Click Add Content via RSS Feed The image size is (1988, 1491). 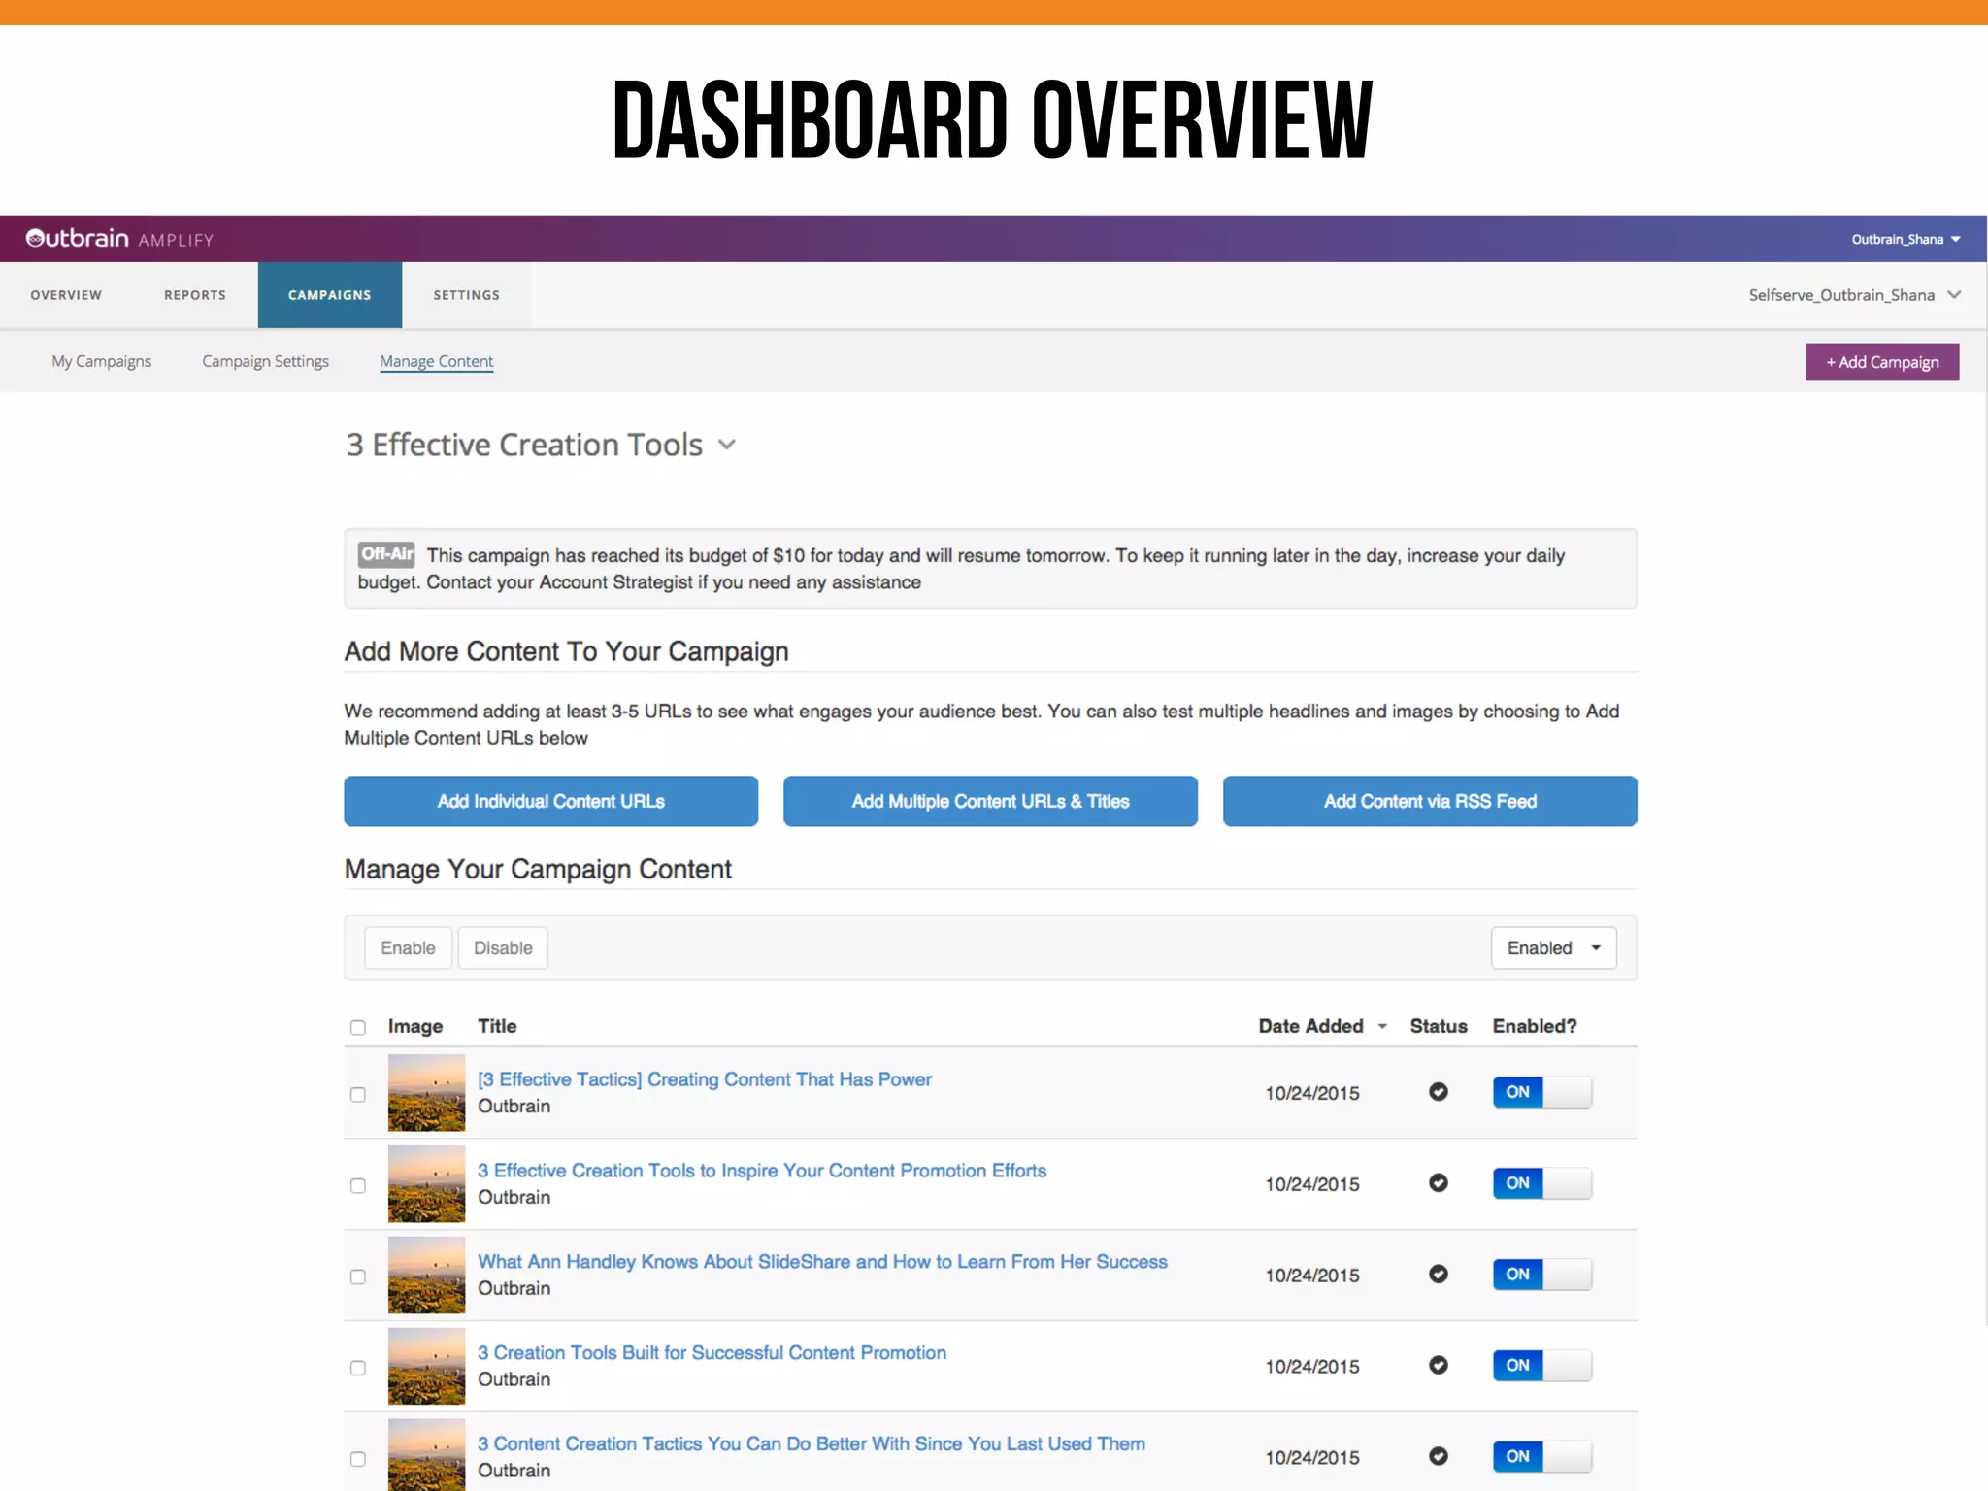click(1430, 802)
